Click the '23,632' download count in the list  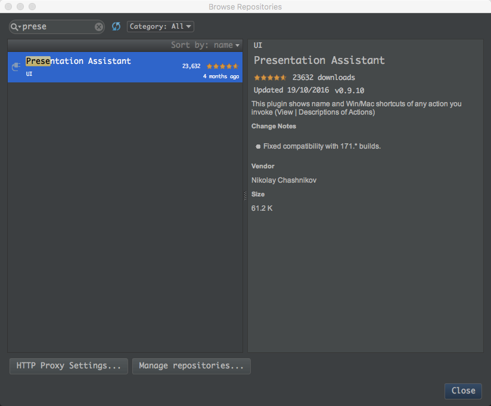[x=191, y=66]
